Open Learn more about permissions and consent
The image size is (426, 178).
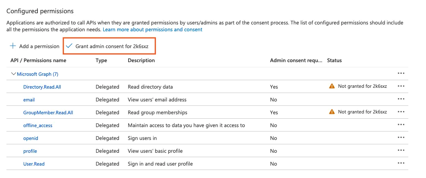[152, 30]
